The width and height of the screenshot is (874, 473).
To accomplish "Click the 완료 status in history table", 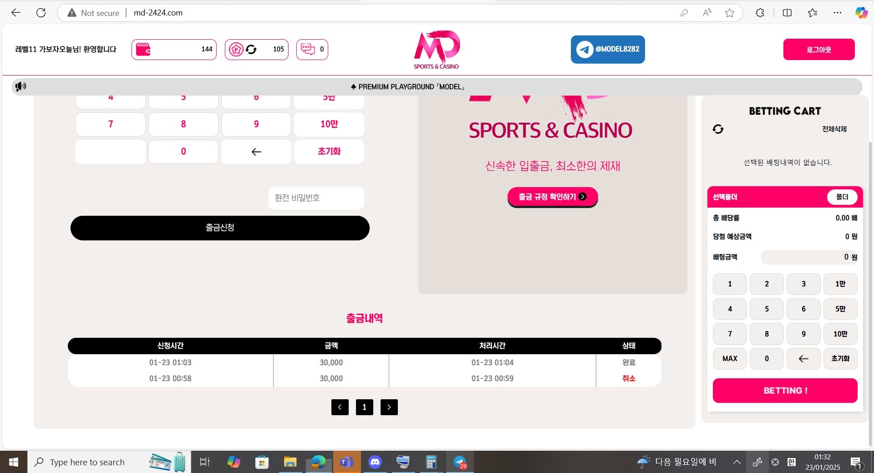I will pos(629,362).
